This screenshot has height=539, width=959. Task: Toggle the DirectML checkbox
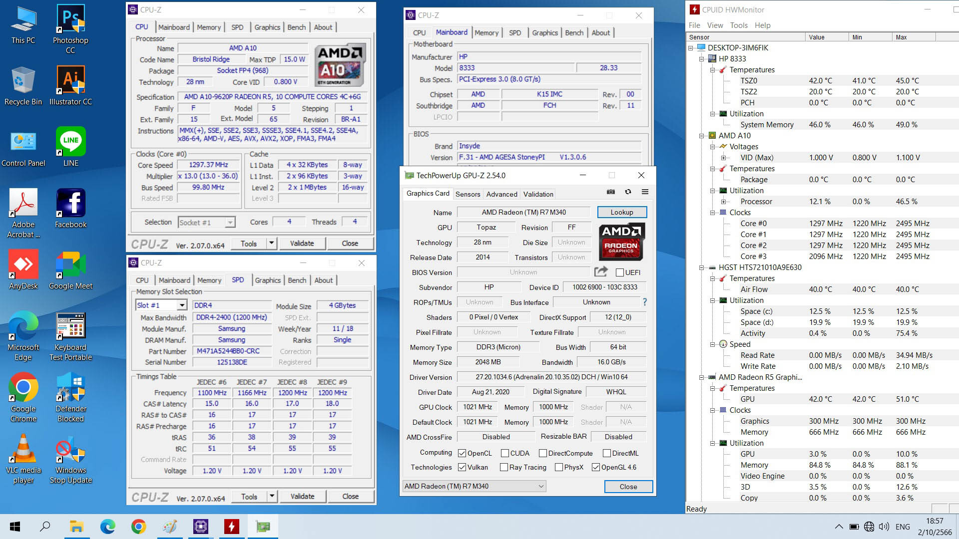(606, 453)
